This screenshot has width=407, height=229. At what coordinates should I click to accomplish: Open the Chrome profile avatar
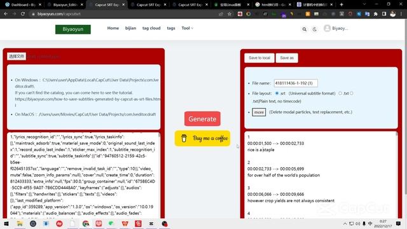click(393, 14)
